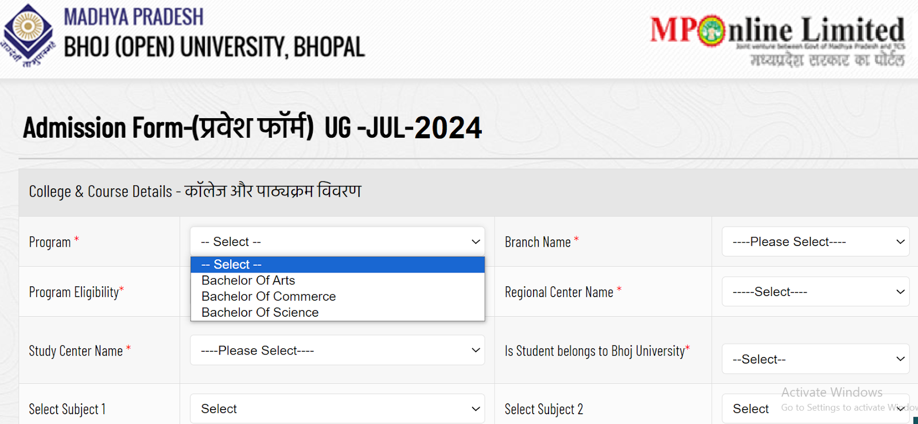The height and width of the screenshot is (424, 918).
Task: Click the Admission Form UG-JUL-2024 heading
Action: coord(252,127)
